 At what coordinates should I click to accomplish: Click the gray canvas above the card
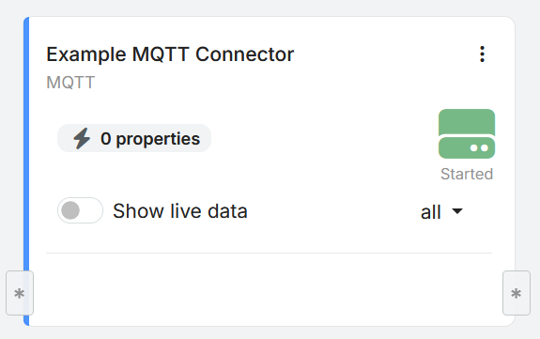pos(270,8)
